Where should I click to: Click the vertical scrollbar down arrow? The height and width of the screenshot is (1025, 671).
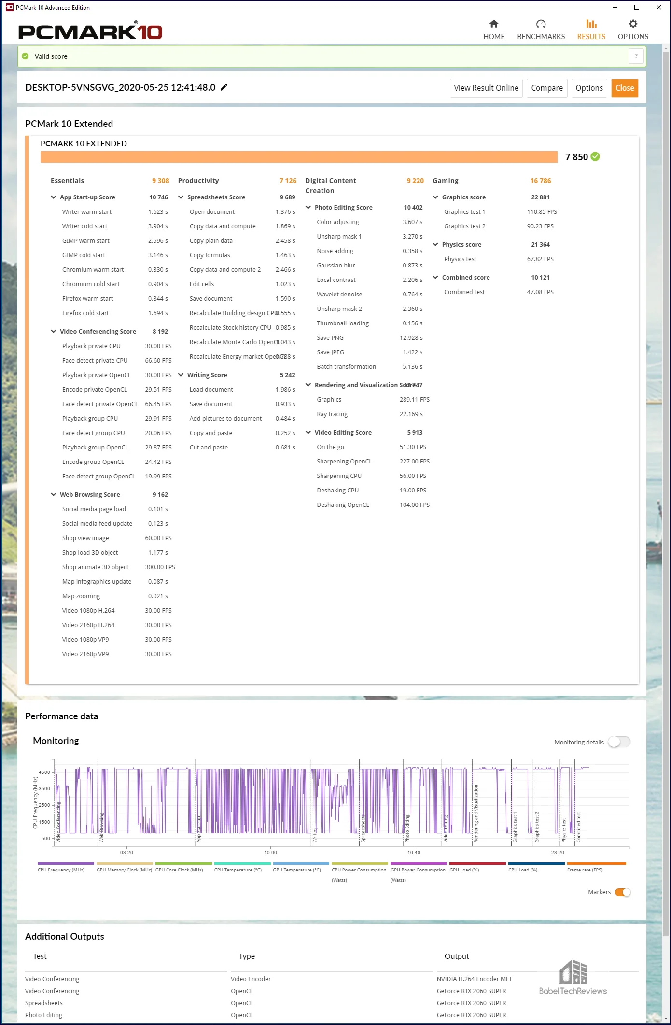(666, 1018)
